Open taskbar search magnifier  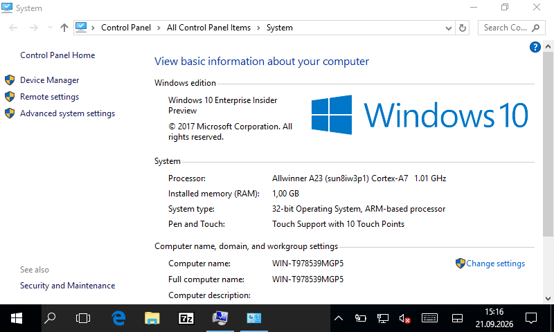pyautogui.click(x=50, y=318)
